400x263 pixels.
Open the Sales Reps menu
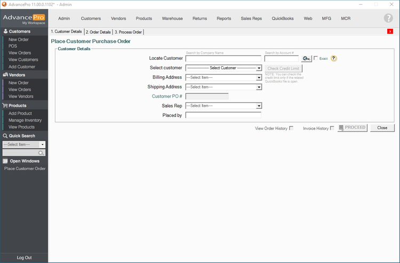[251, 18]
